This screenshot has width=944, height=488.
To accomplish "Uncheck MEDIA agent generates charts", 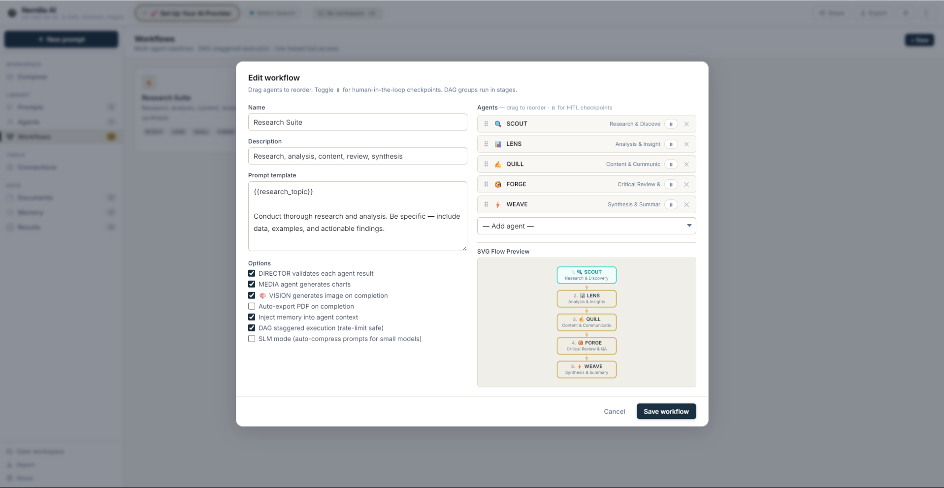I will [252, 284].
